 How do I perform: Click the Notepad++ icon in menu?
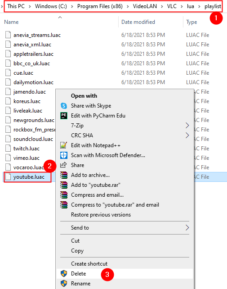tap(64, 145)
